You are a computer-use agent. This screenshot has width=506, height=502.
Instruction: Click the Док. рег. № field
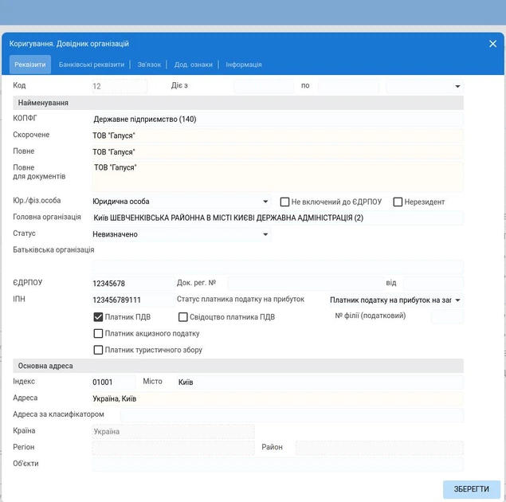pos(306,284)
